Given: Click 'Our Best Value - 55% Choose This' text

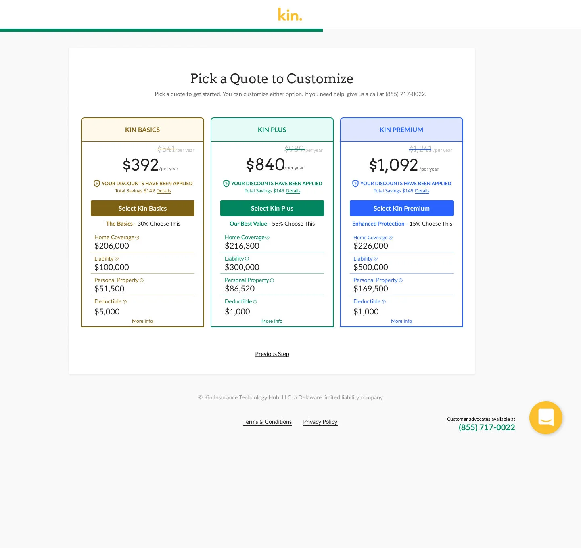Looking at the screenshot, I should [x=272, y=224].
